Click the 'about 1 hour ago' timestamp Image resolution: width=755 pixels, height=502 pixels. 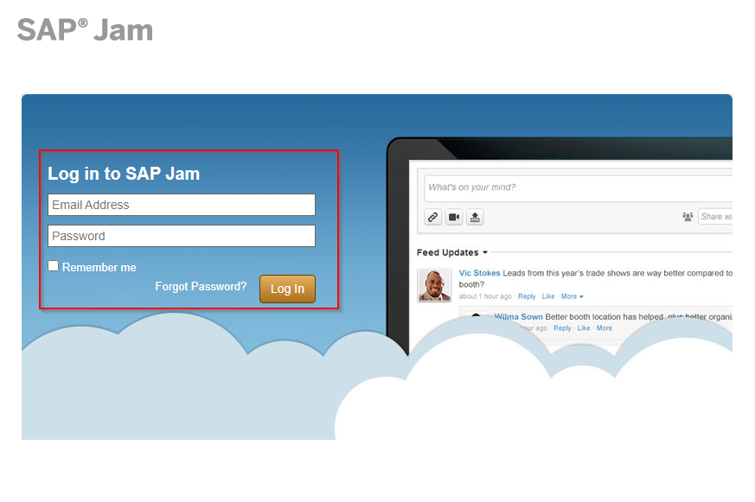pyautogui.click(x=485, y=296)
